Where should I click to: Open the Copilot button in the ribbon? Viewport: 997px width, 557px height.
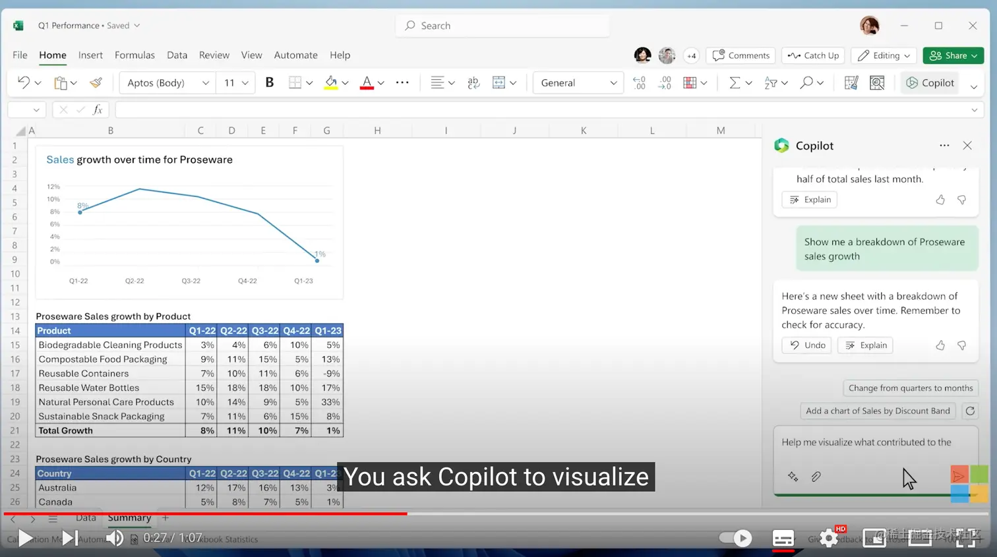[930, 82]
